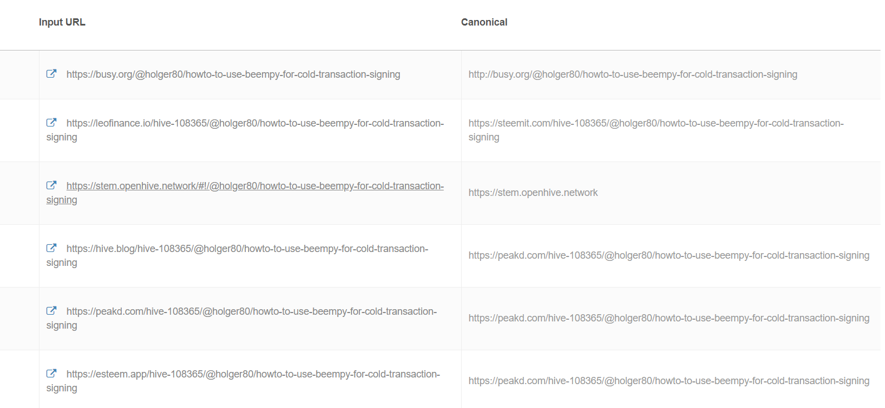Follow the esteem.app input URL link
This screenshot has height=408, width=885.
[x=243, y=381]
